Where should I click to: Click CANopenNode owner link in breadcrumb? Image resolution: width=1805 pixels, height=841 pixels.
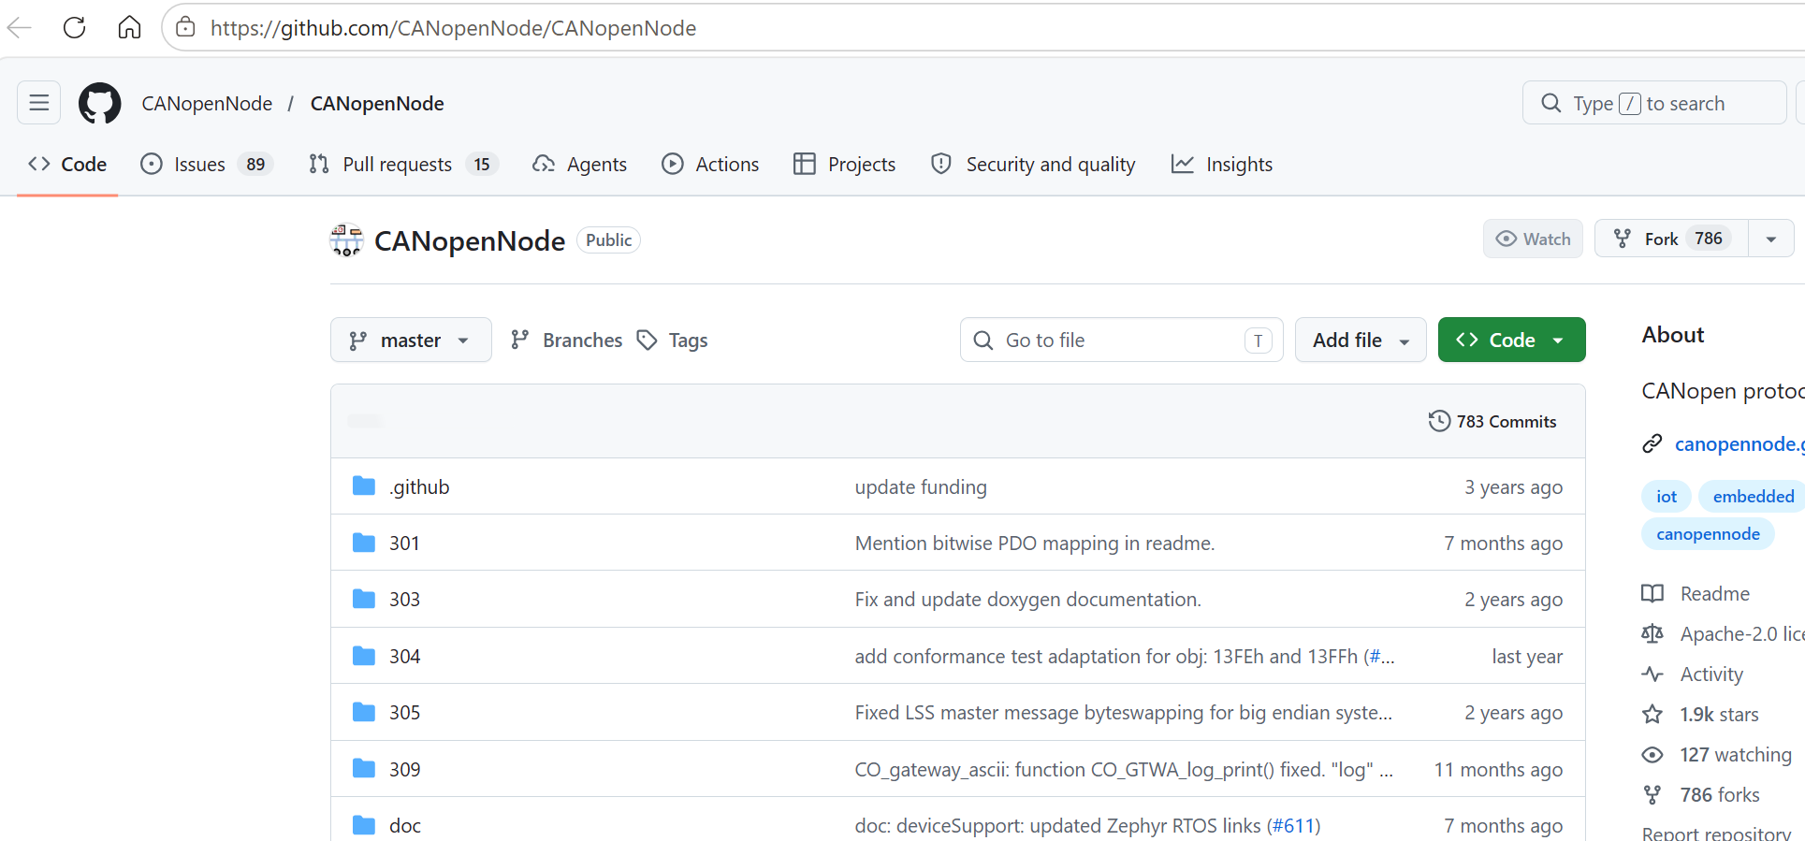point(207,103)
